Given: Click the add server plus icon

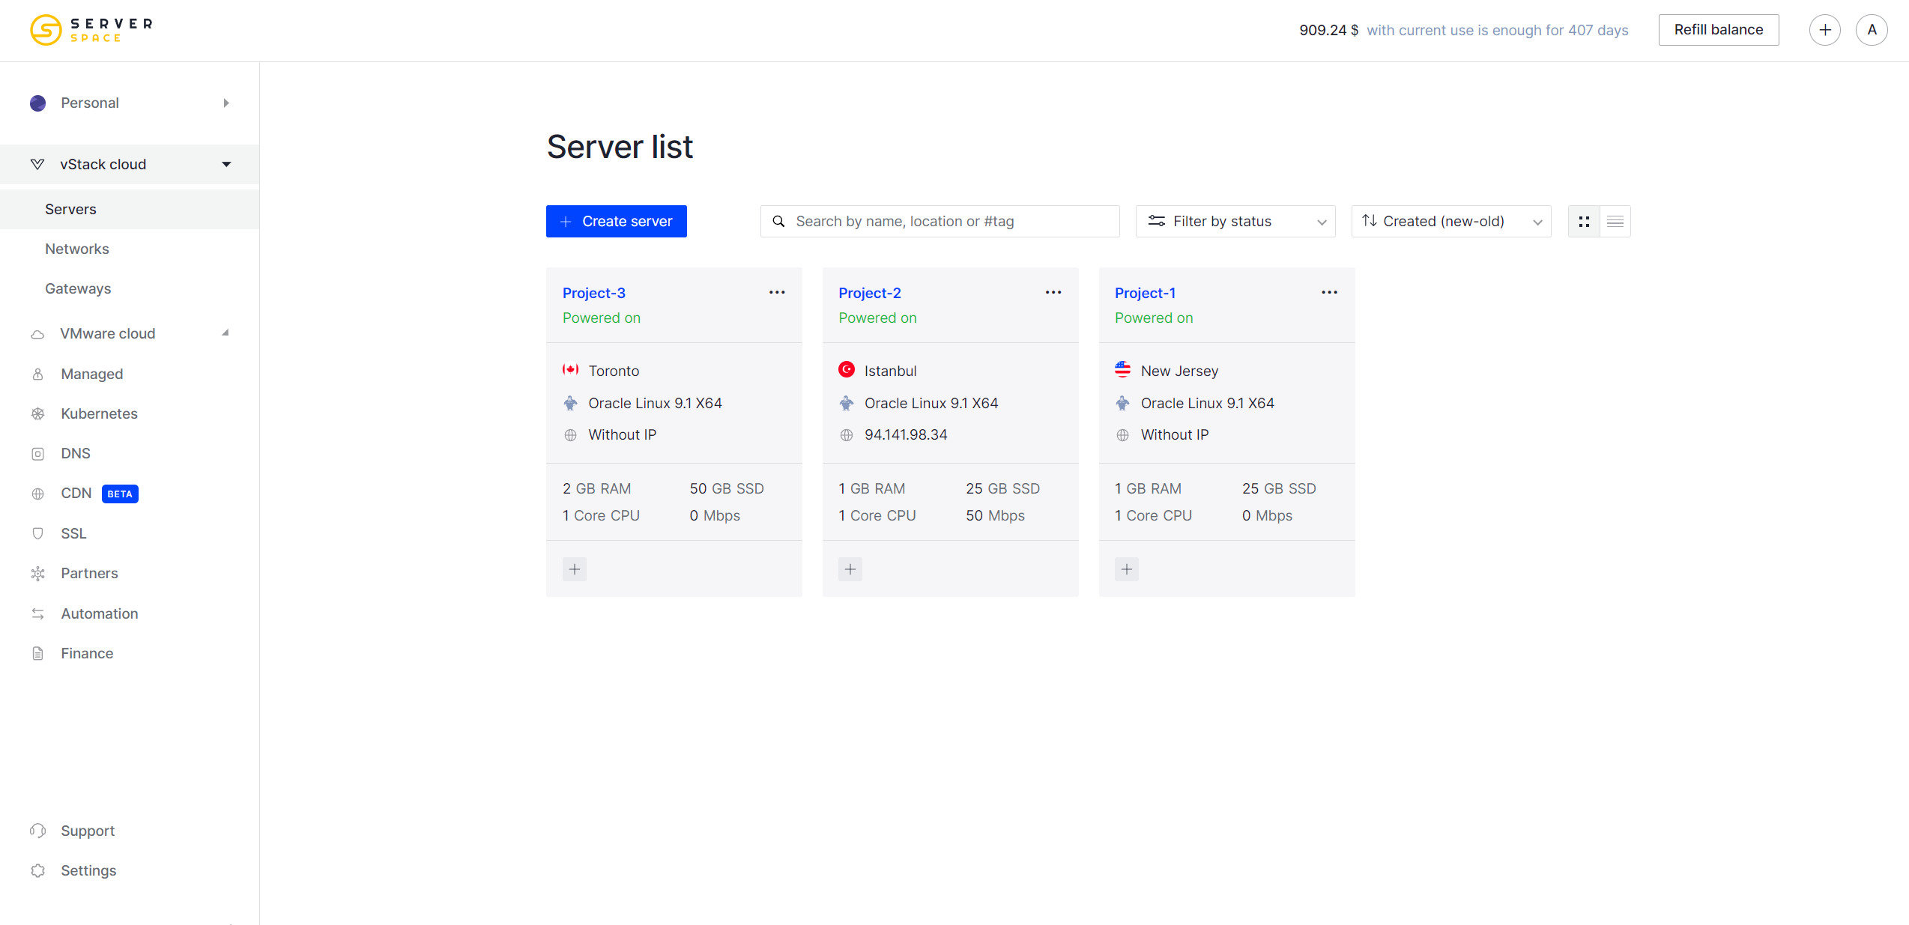Looking at the screenshot, I should click(x=1825, y=31).
